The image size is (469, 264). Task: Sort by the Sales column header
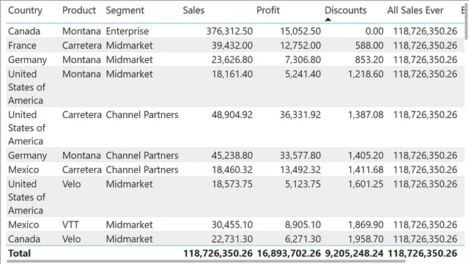tap(193, 10)
